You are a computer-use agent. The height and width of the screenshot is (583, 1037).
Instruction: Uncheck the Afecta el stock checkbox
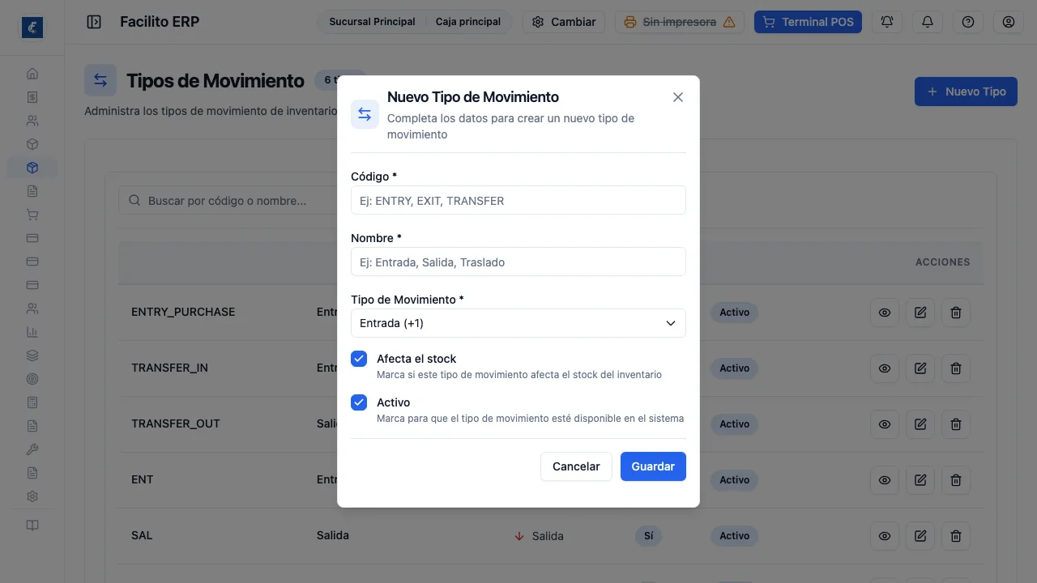(x=359, y=359)
